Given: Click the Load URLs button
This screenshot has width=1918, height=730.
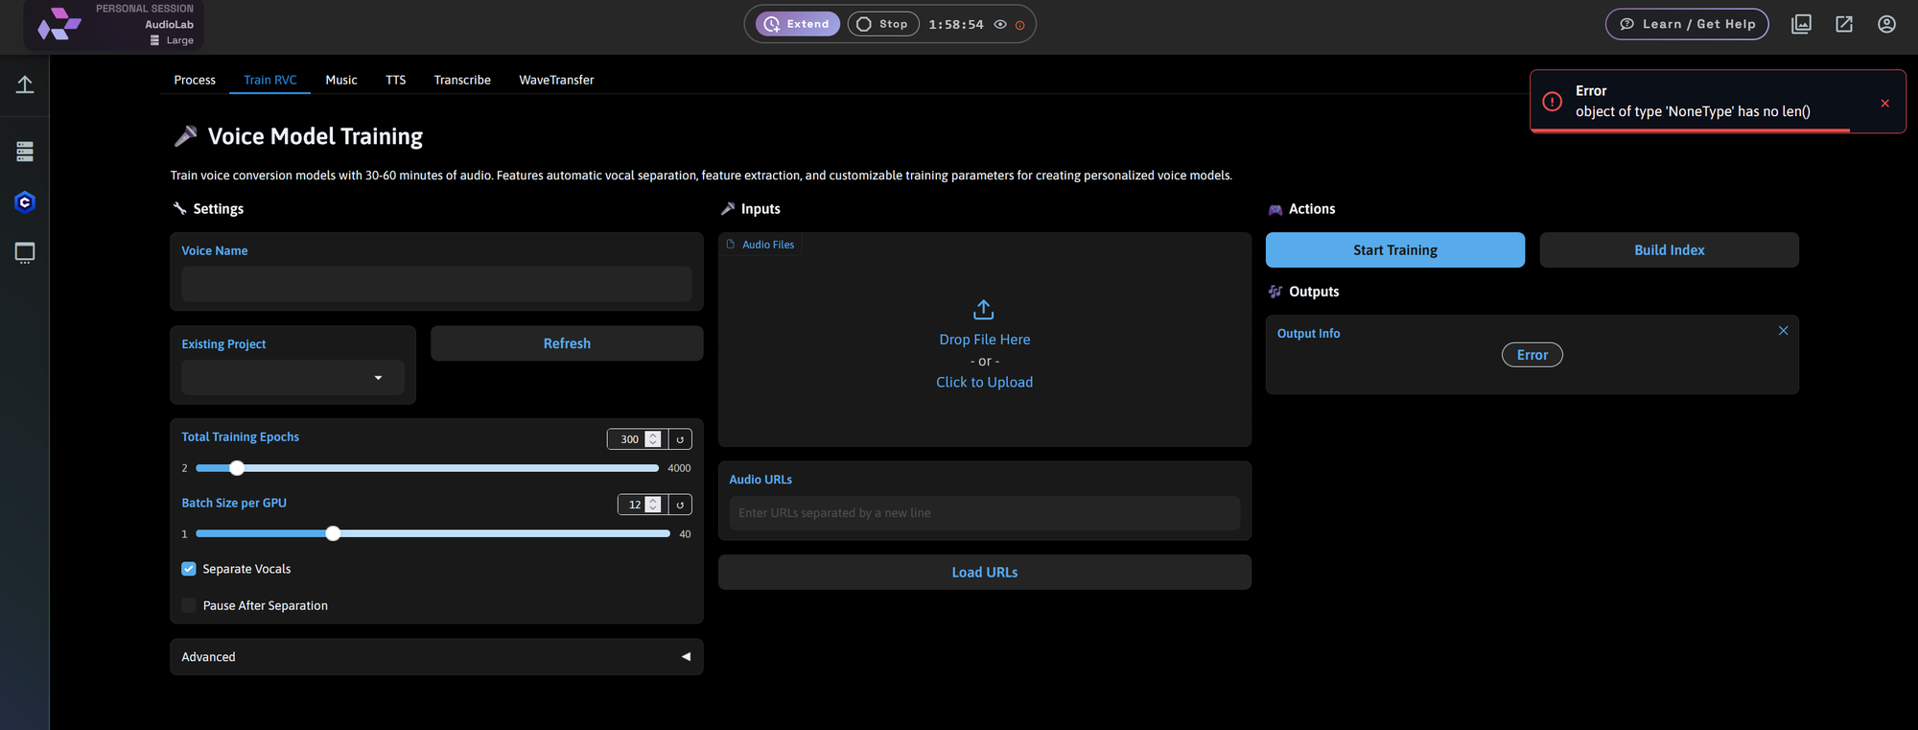Looking at the screenshot, I should pyautogui.click(x=985, y=573).
